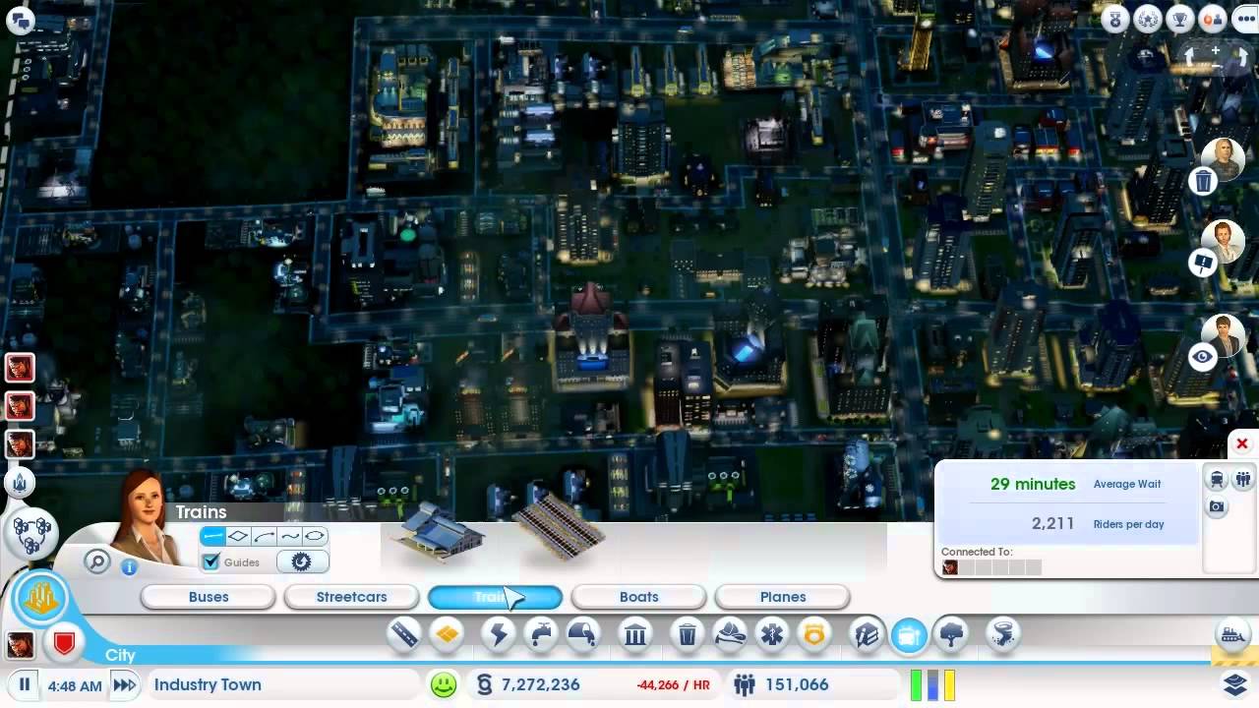The image size is (1259, 708).
Task: Toggle the Guides checkbox
Action: (x=211, y=561)
